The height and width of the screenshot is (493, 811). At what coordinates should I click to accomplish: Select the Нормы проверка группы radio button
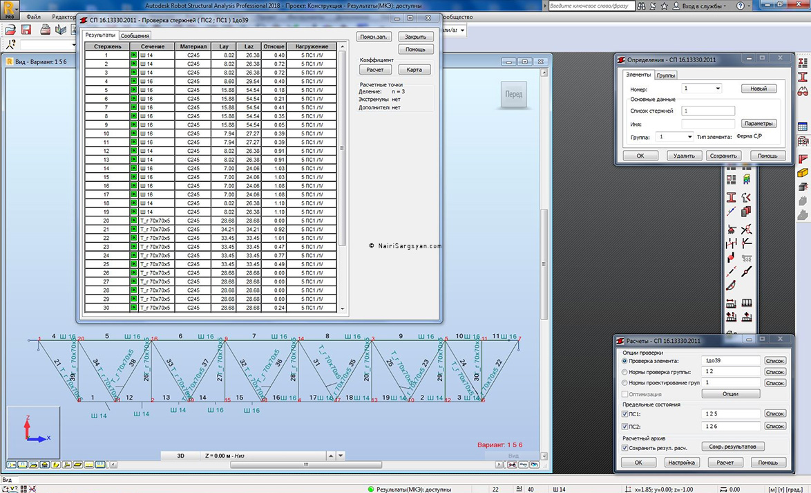coord(624,372)
